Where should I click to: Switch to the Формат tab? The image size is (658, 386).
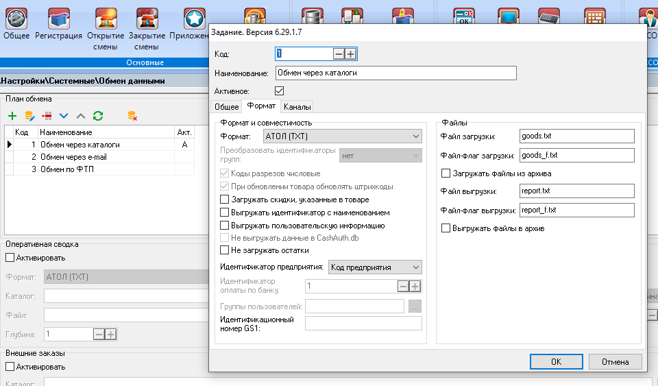[x=261, y=106]
